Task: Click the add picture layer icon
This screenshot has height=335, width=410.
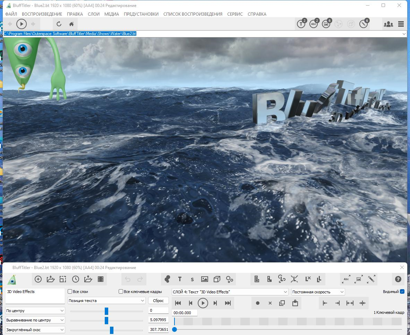Action: 204,279
